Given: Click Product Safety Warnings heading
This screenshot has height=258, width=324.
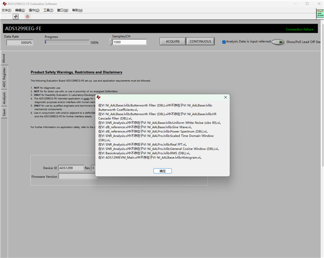Looking at the screenshot, I should [76, 72].
